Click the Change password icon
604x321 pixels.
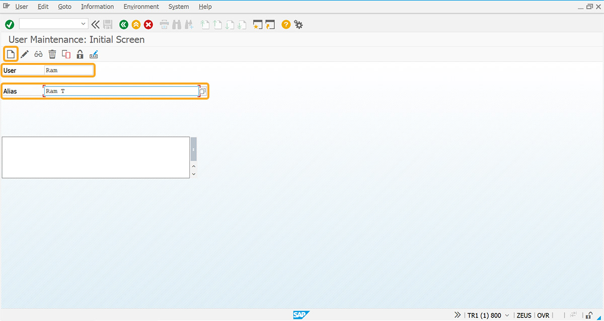click(x=94, y=54)
